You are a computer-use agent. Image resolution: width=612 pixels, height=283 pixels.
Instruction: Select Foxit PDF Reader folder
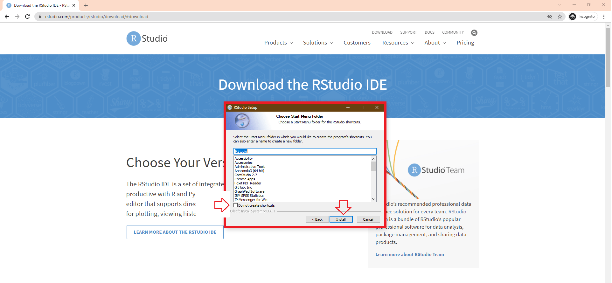pyautogui.click(x=248, y=183)
